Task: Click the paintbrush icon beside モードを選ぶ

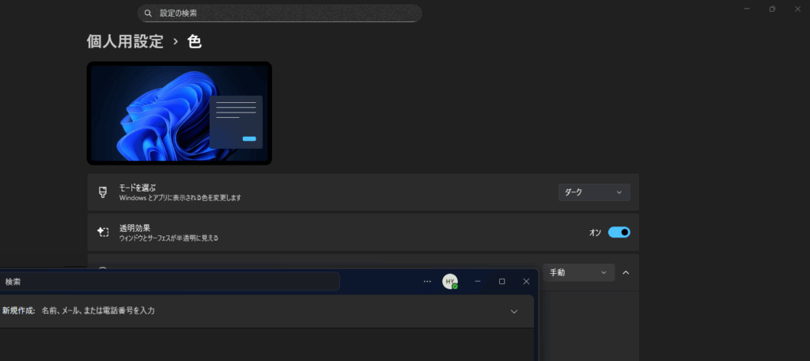Action: (102, 192)
